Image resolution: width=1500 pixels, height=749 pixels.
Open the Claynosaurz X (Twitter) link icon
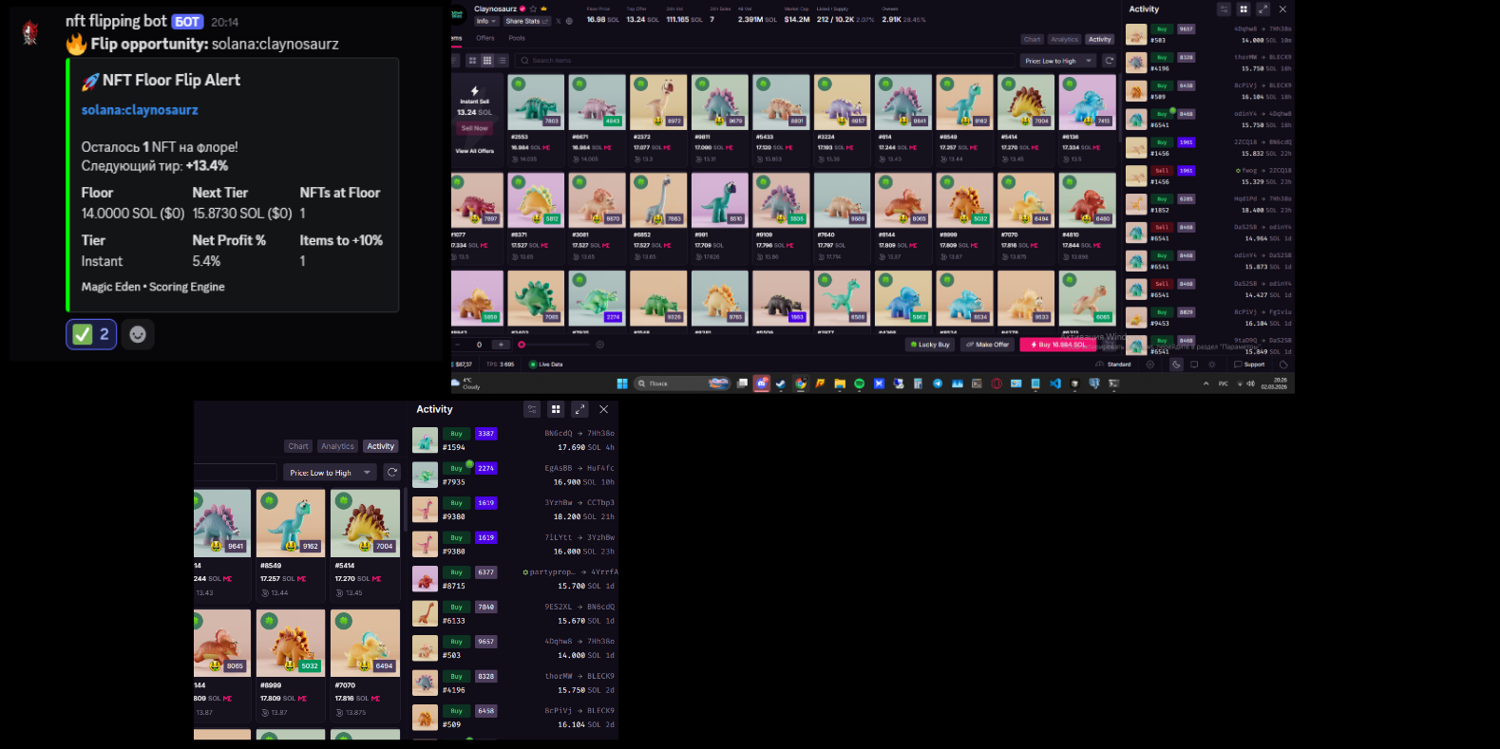click(559, 21)
